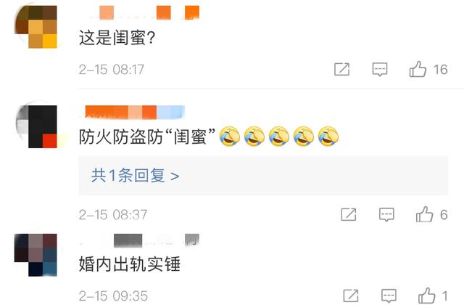The image size is (464, 305).
Task: Share the "婚内出轨实锤" comment
Action: pos(351,296)
